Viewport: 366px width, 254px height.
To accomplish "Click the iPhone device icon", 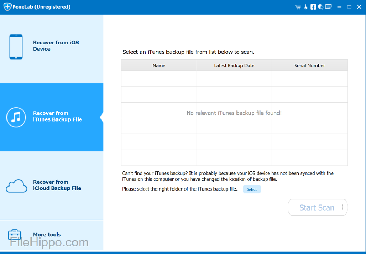I will click(16, 47).
